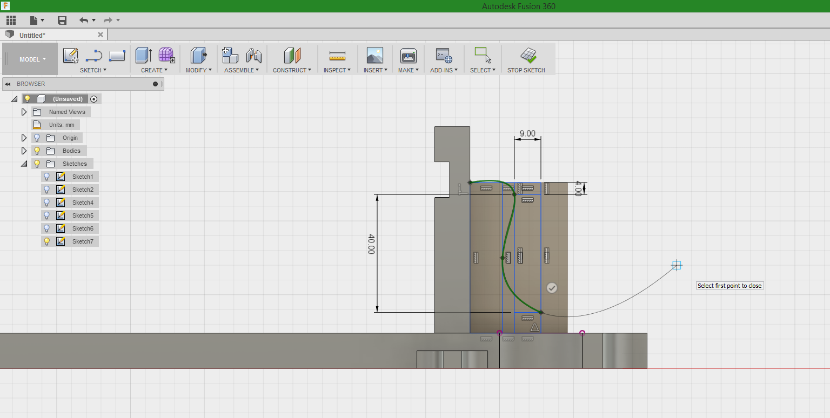Select the Create Form tool
Image resolution: width=830 pixels, height=418 pixels.
pyautogui.click(x=166, y=55)
